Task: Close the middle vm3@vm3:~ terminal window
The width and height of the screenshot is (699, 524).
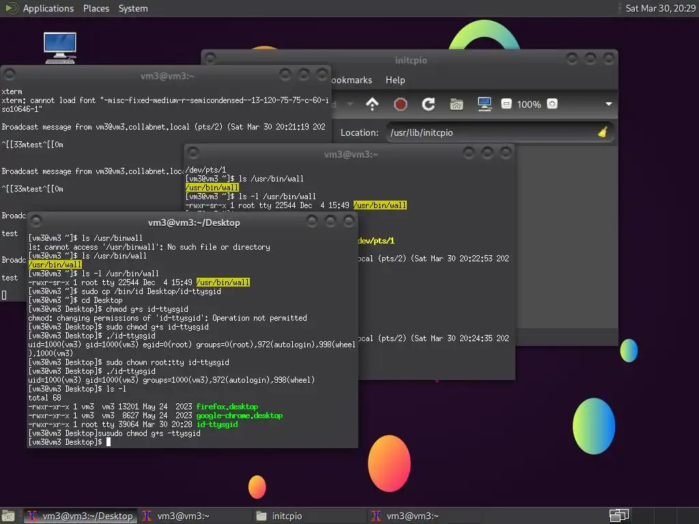Action: [506, 153]
